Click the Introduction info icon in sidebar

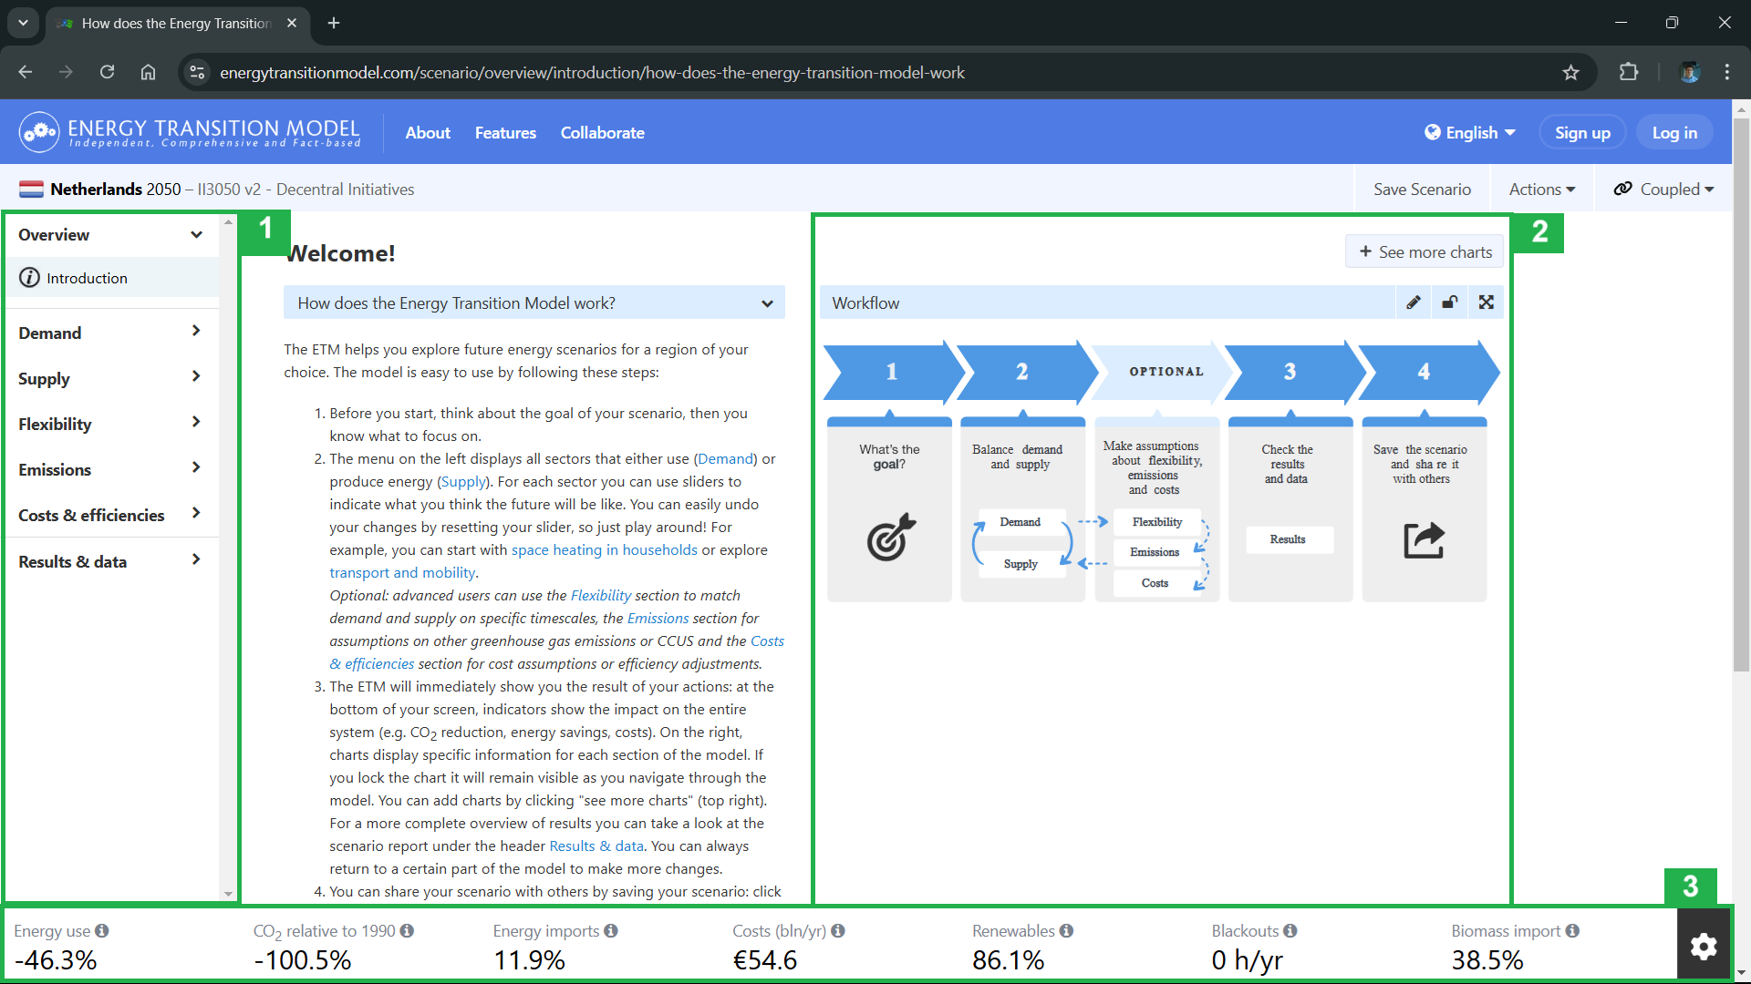pyautogui.click(x=30, y=278)
